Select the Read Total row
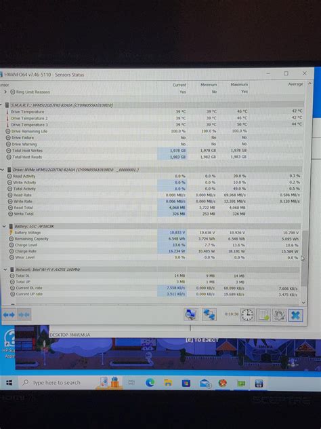321x429 pixels. pyautogui.click(x=154, y=208)
